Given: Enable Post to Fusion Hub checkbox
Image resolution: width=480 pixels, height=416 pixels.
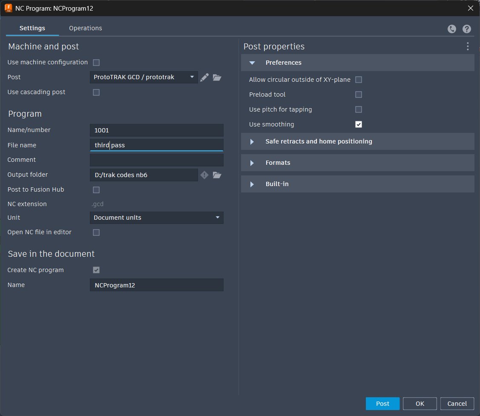Looking at the screenshot, I should 96,190.
